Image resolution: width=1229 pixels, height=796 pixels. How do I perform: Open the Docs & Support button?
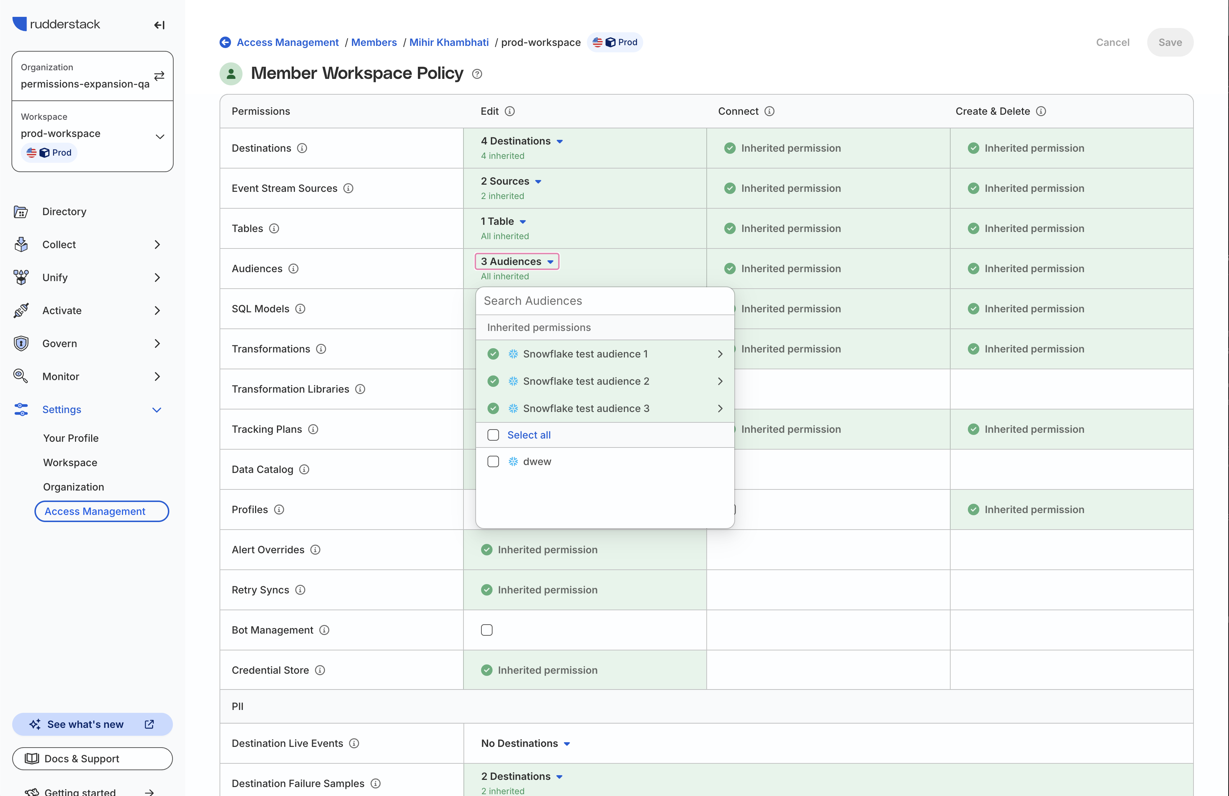click(93, 758)
